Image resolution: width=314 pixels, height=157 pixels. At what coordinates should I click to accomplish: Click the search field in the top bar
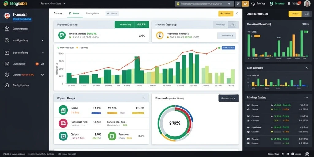pyautogui.click(x=204, y=4)
